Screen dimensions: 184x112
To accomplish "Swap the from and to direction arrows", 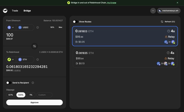I will [x=35, y=46].
